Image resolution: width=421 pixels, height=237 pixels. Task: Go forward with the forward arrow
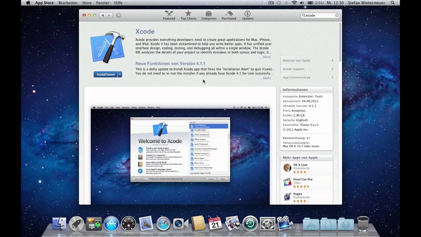click(109, 15)
